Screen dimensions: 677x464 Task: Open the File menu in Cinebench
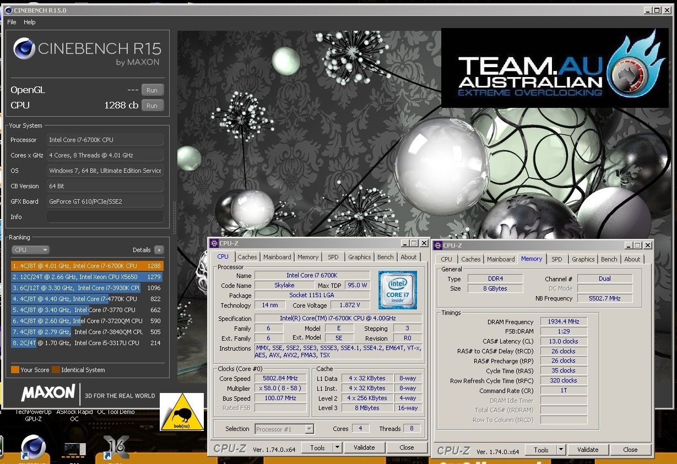click(x=12, y=22)
